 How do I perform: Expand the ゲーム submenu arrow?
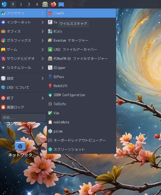click(43, 49)
